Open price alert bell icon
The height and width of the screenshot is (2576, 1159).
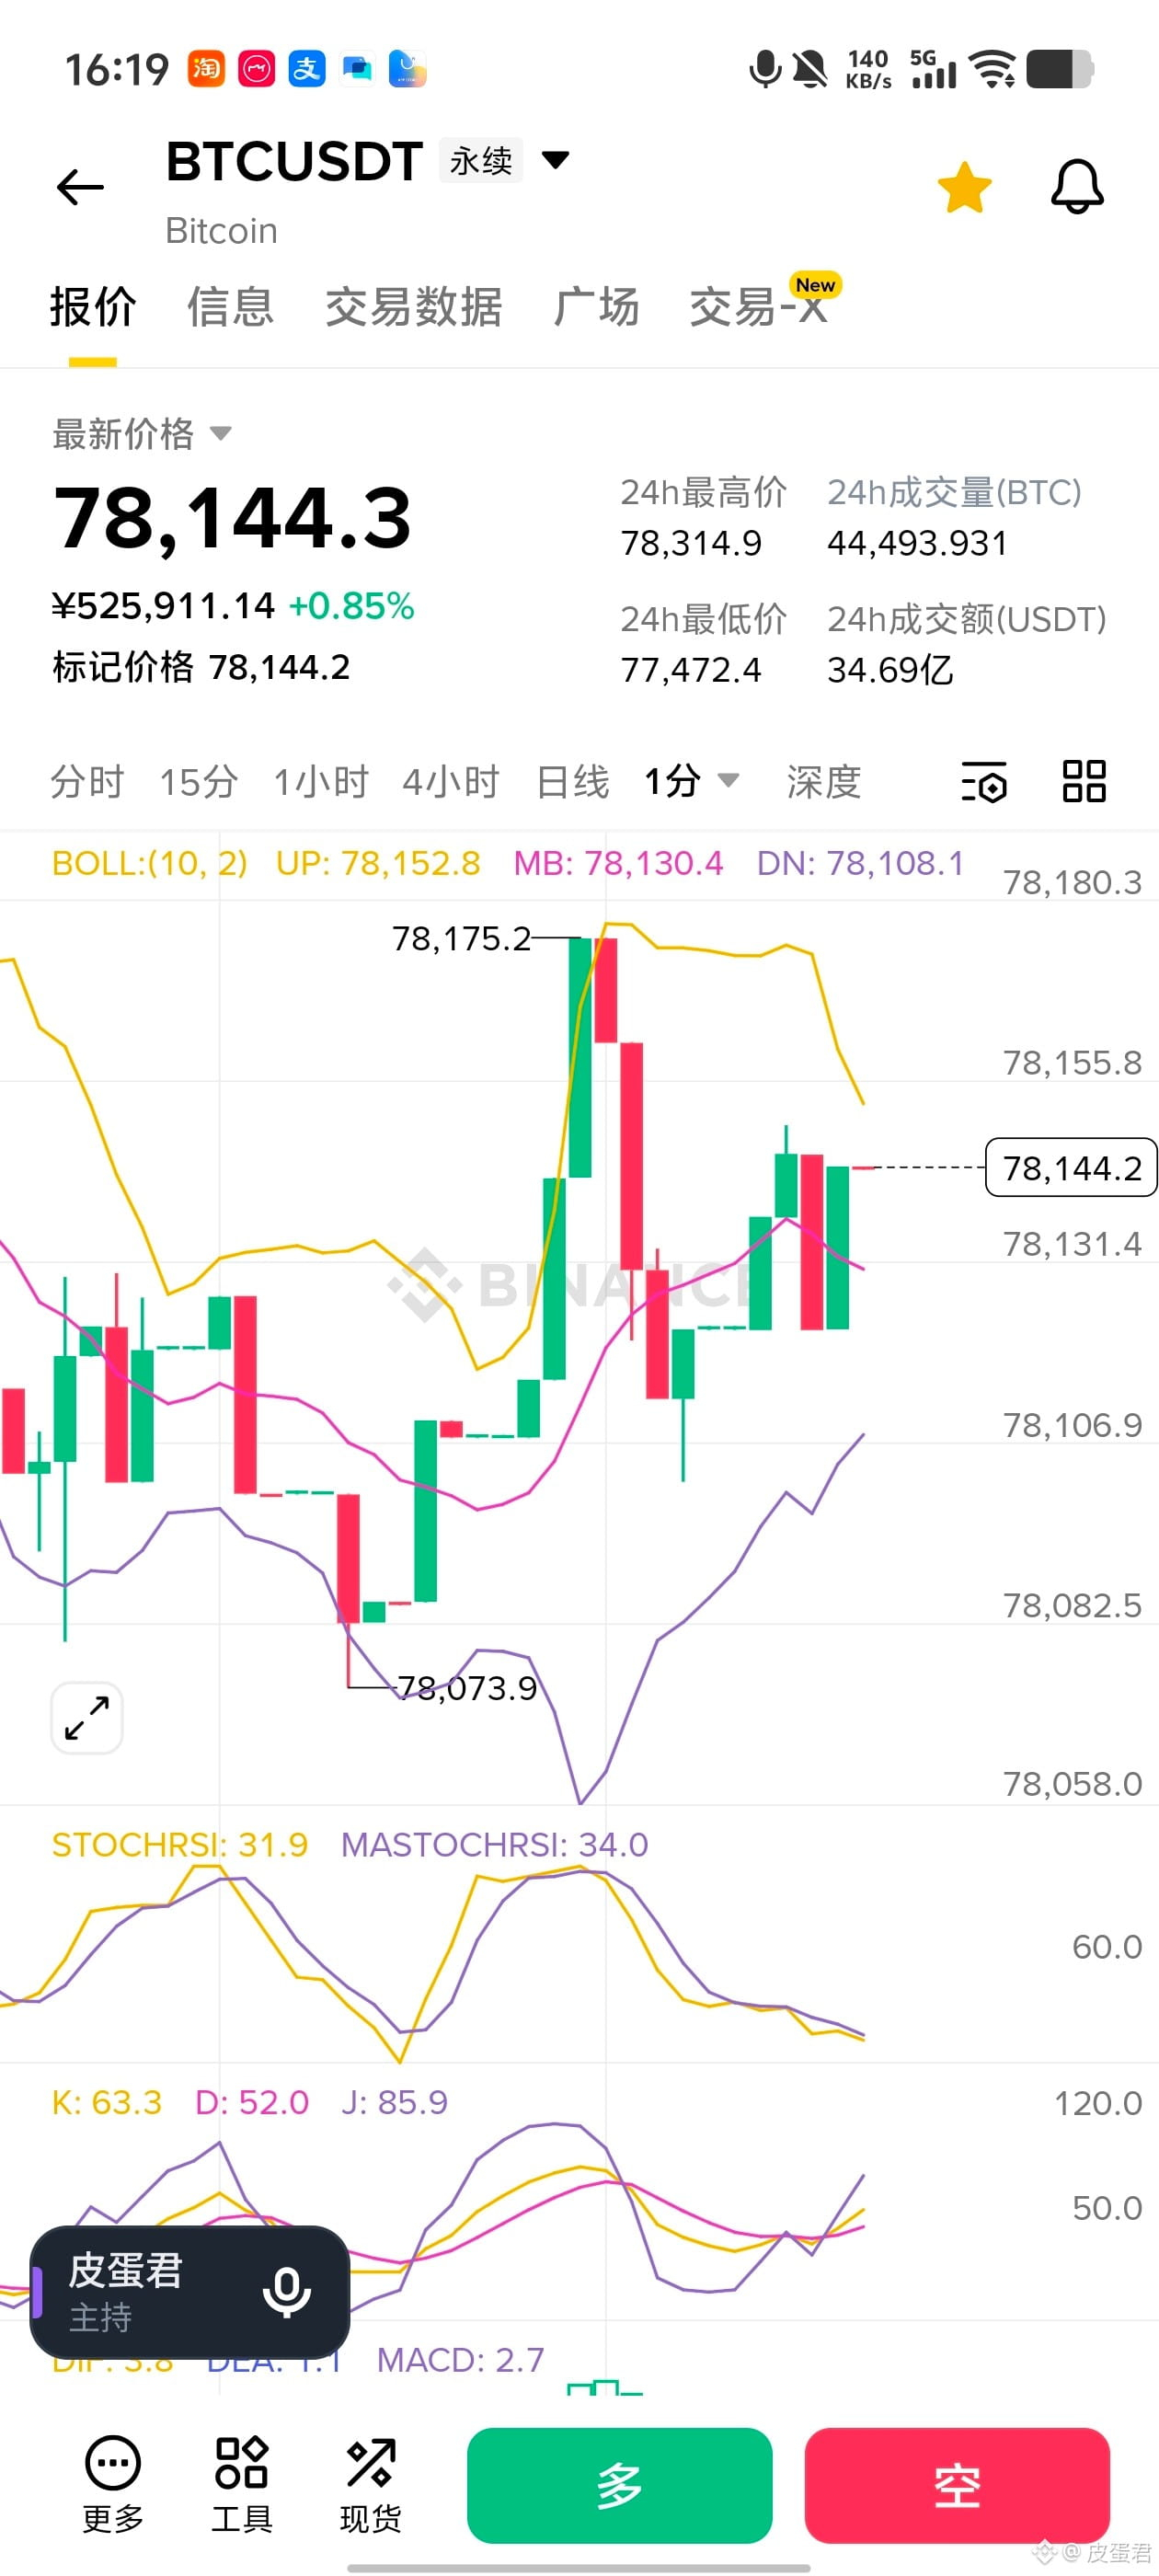(x=1077, y=187)
